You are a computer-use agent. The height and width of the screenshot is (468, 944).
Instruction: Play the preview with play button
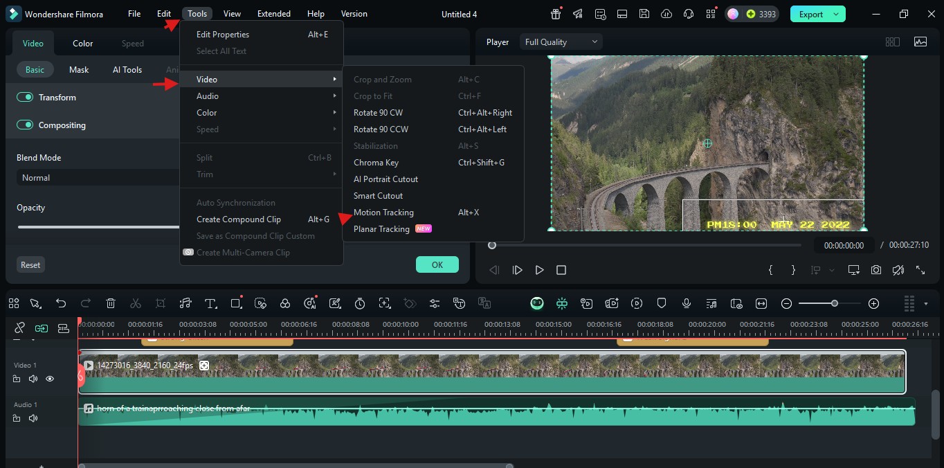(x=540, y=270)
